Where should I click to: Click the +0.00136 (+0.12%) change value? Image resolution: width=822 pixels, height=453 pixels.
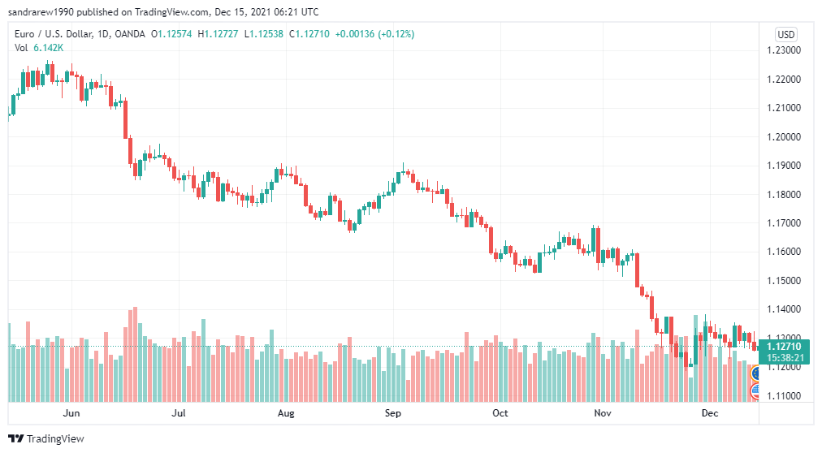(375, 34)
